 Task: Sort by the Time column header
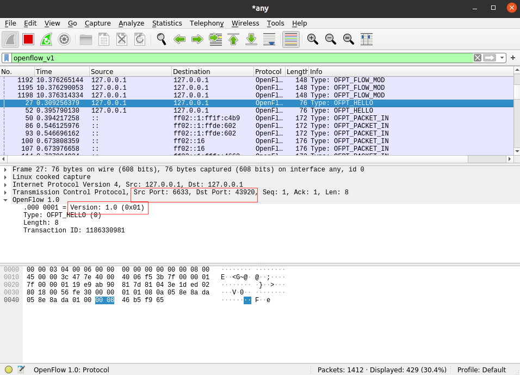click(62, 72)
